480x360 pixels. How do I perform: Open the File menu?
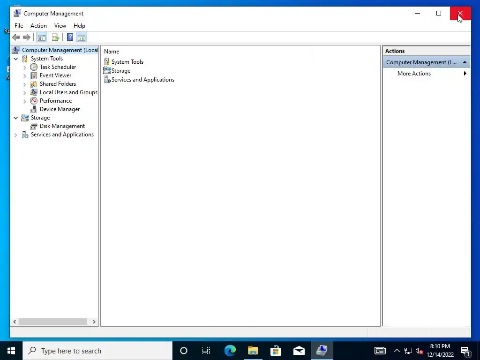[19, 26]
